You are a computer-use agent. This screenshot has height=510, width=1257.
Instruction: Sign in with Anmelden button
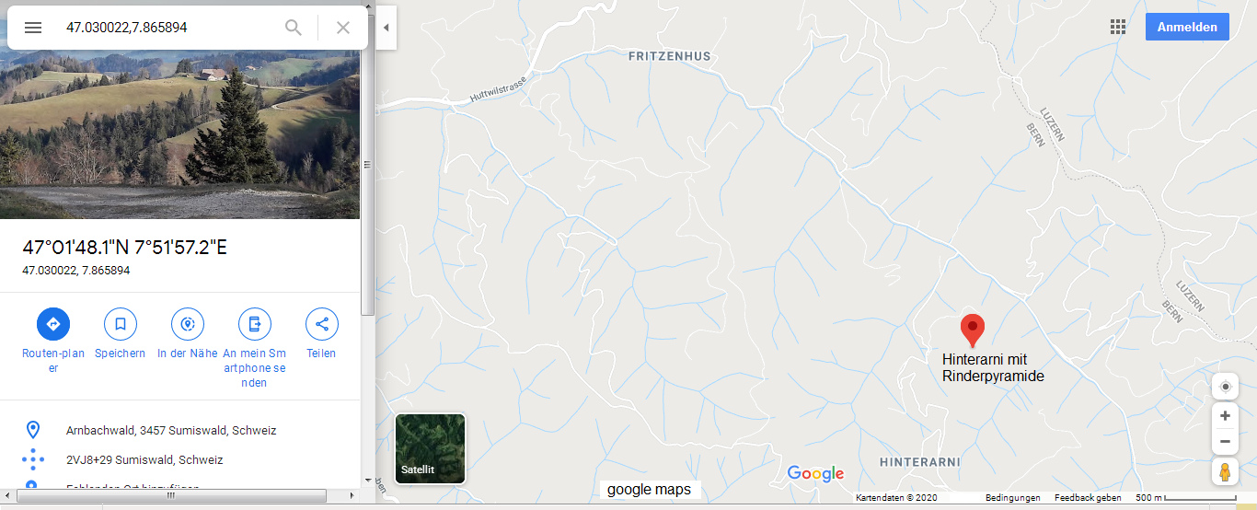coord(1187,27)
